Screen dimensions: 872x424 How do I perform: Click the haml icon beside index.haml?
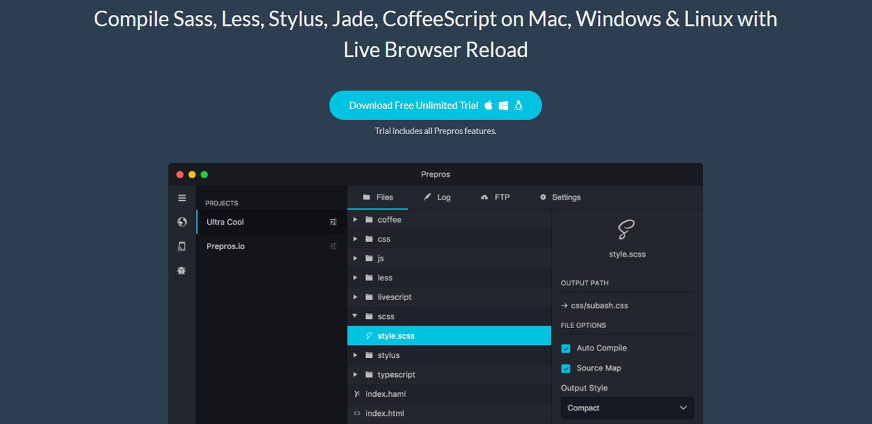click(357, 394)
